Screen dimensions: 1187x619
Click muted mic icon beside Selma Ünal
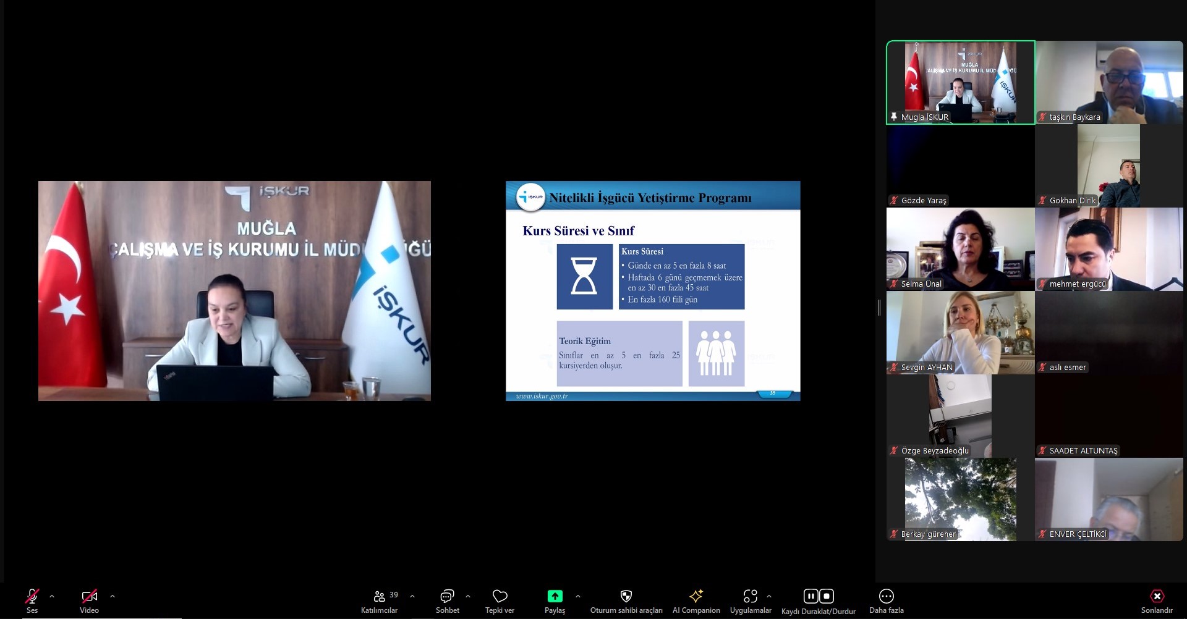pos(894,284)
